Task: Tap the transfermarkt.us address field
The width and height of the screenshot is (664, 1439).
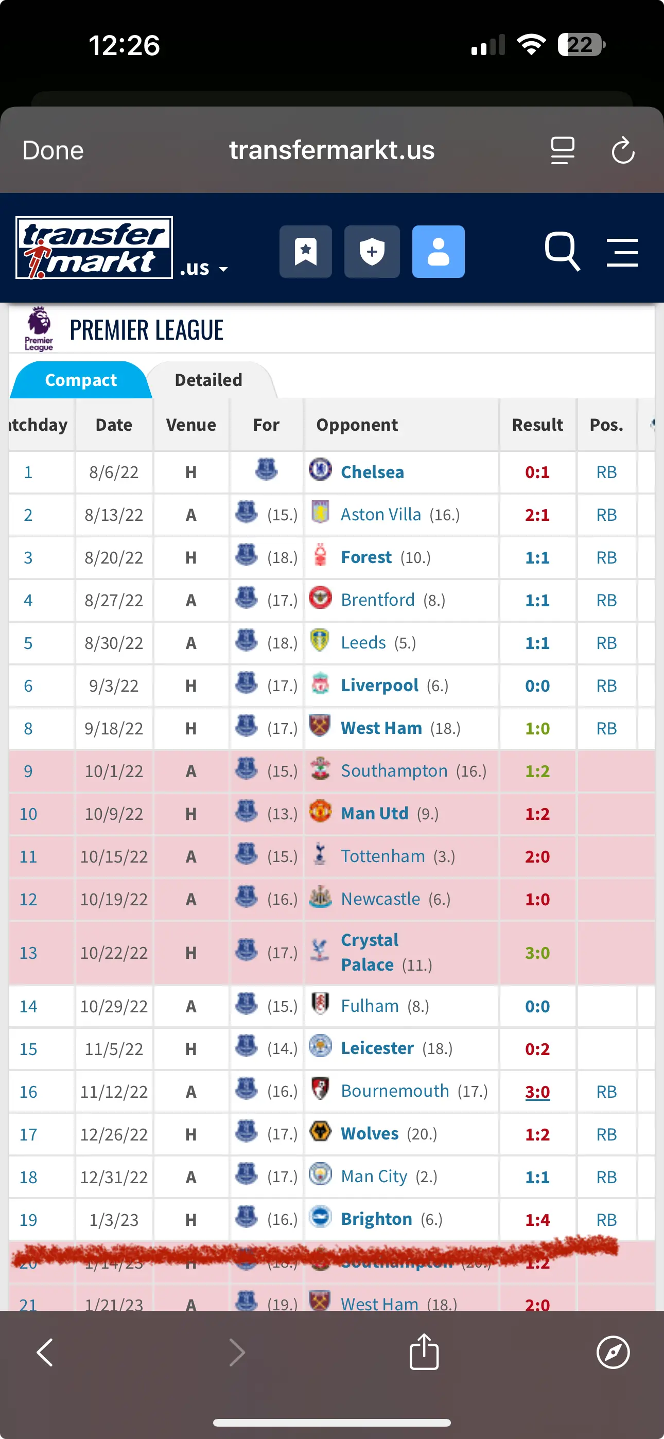Action: tap(331, 150)
